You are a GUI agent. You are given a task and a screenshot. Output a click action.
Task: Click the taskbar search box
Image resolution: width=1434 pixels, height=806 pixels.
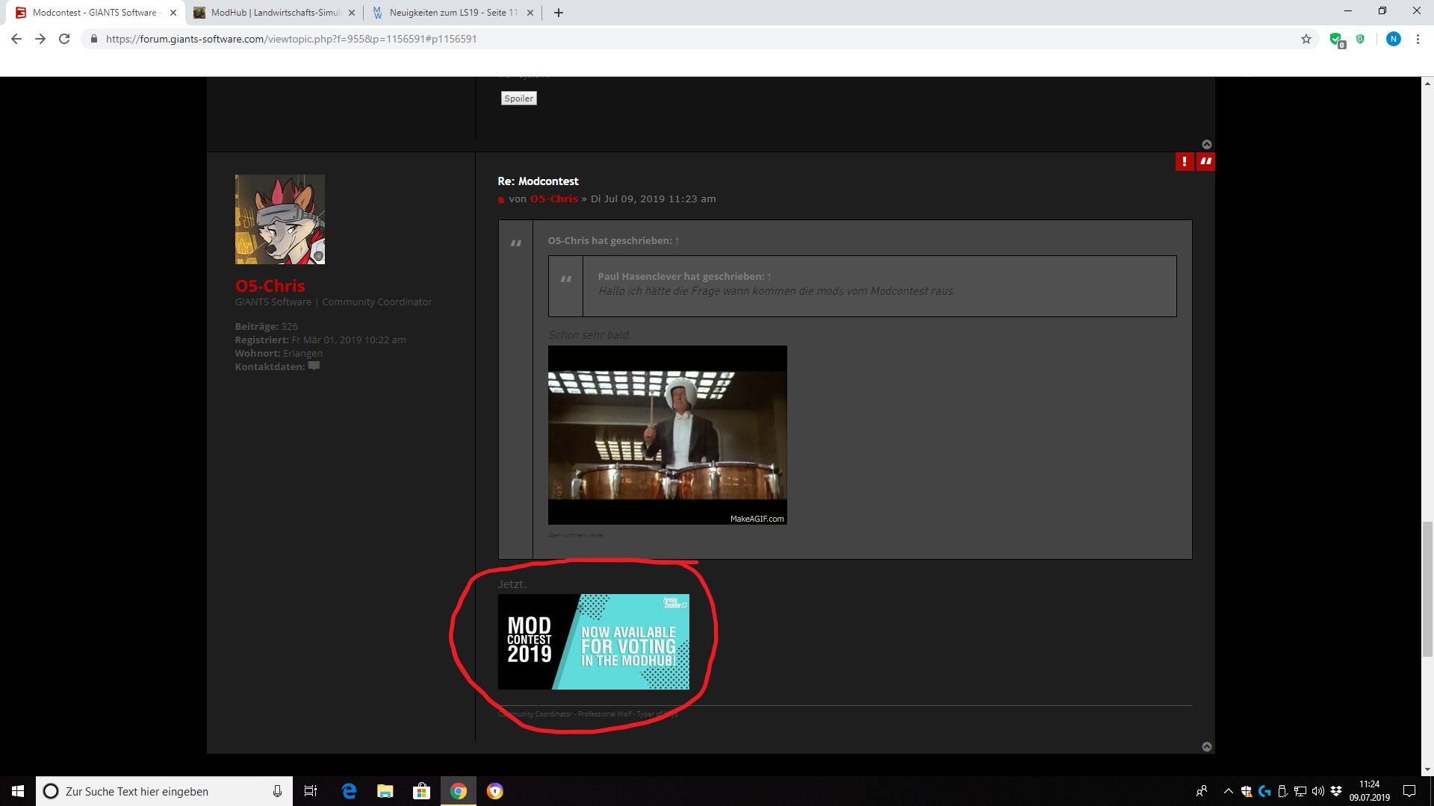[x=164, y=791]
